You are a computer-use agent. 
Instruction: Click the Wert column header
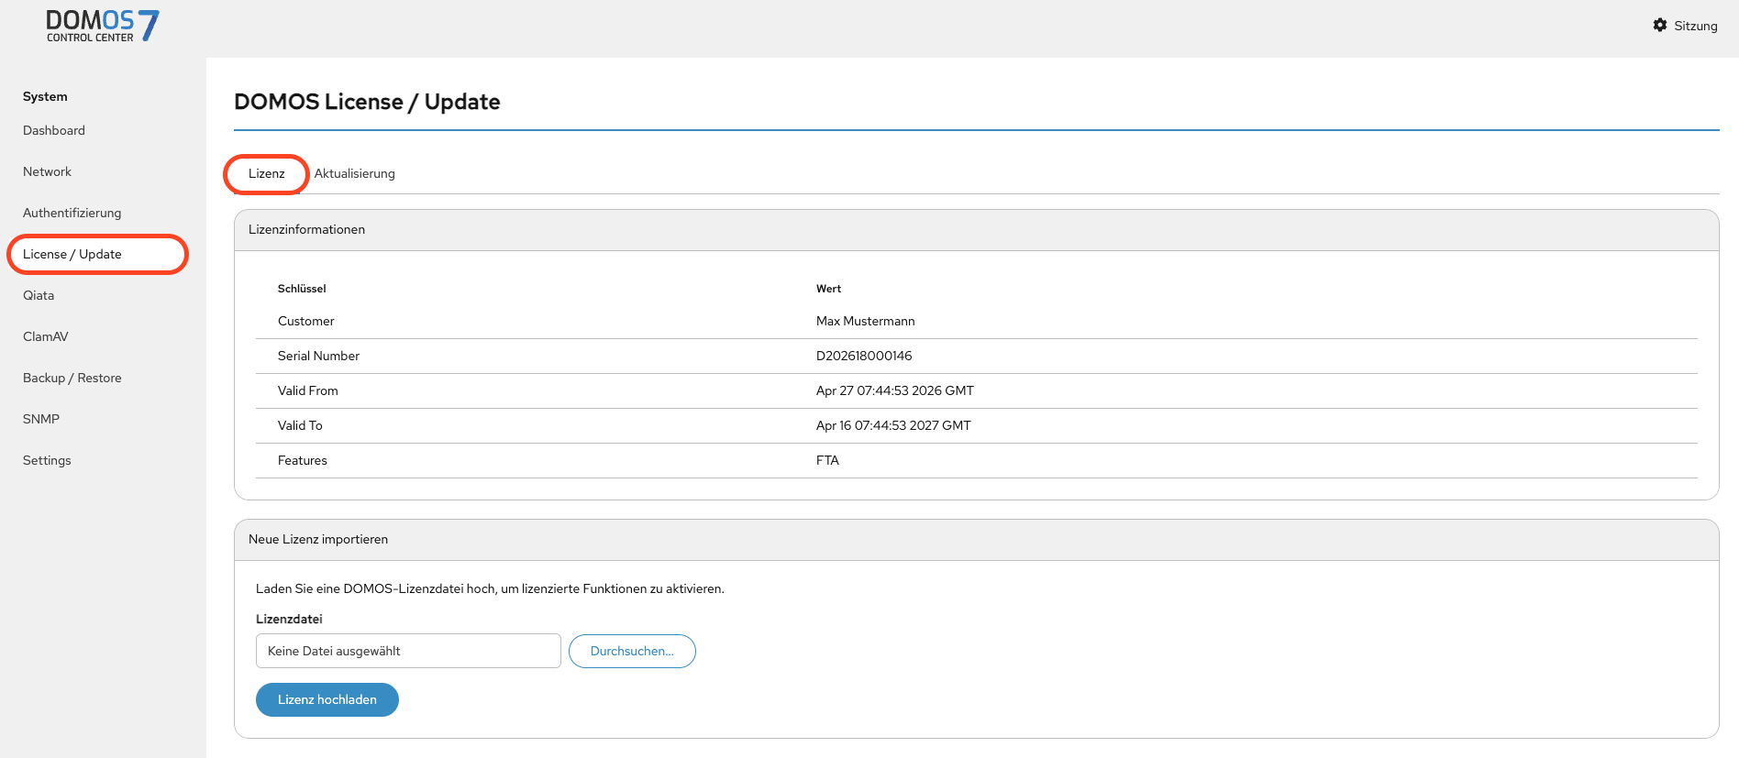tap(828, 289)
